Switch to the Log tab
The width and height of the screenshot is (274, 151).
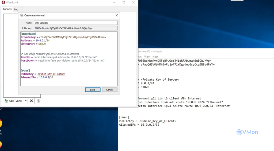16,9
